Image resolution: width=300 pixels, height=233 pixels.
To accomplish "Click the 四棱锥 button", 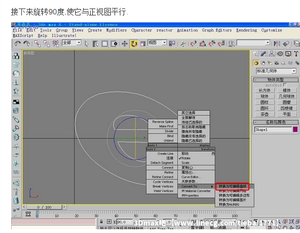I will tap(287, 109).
